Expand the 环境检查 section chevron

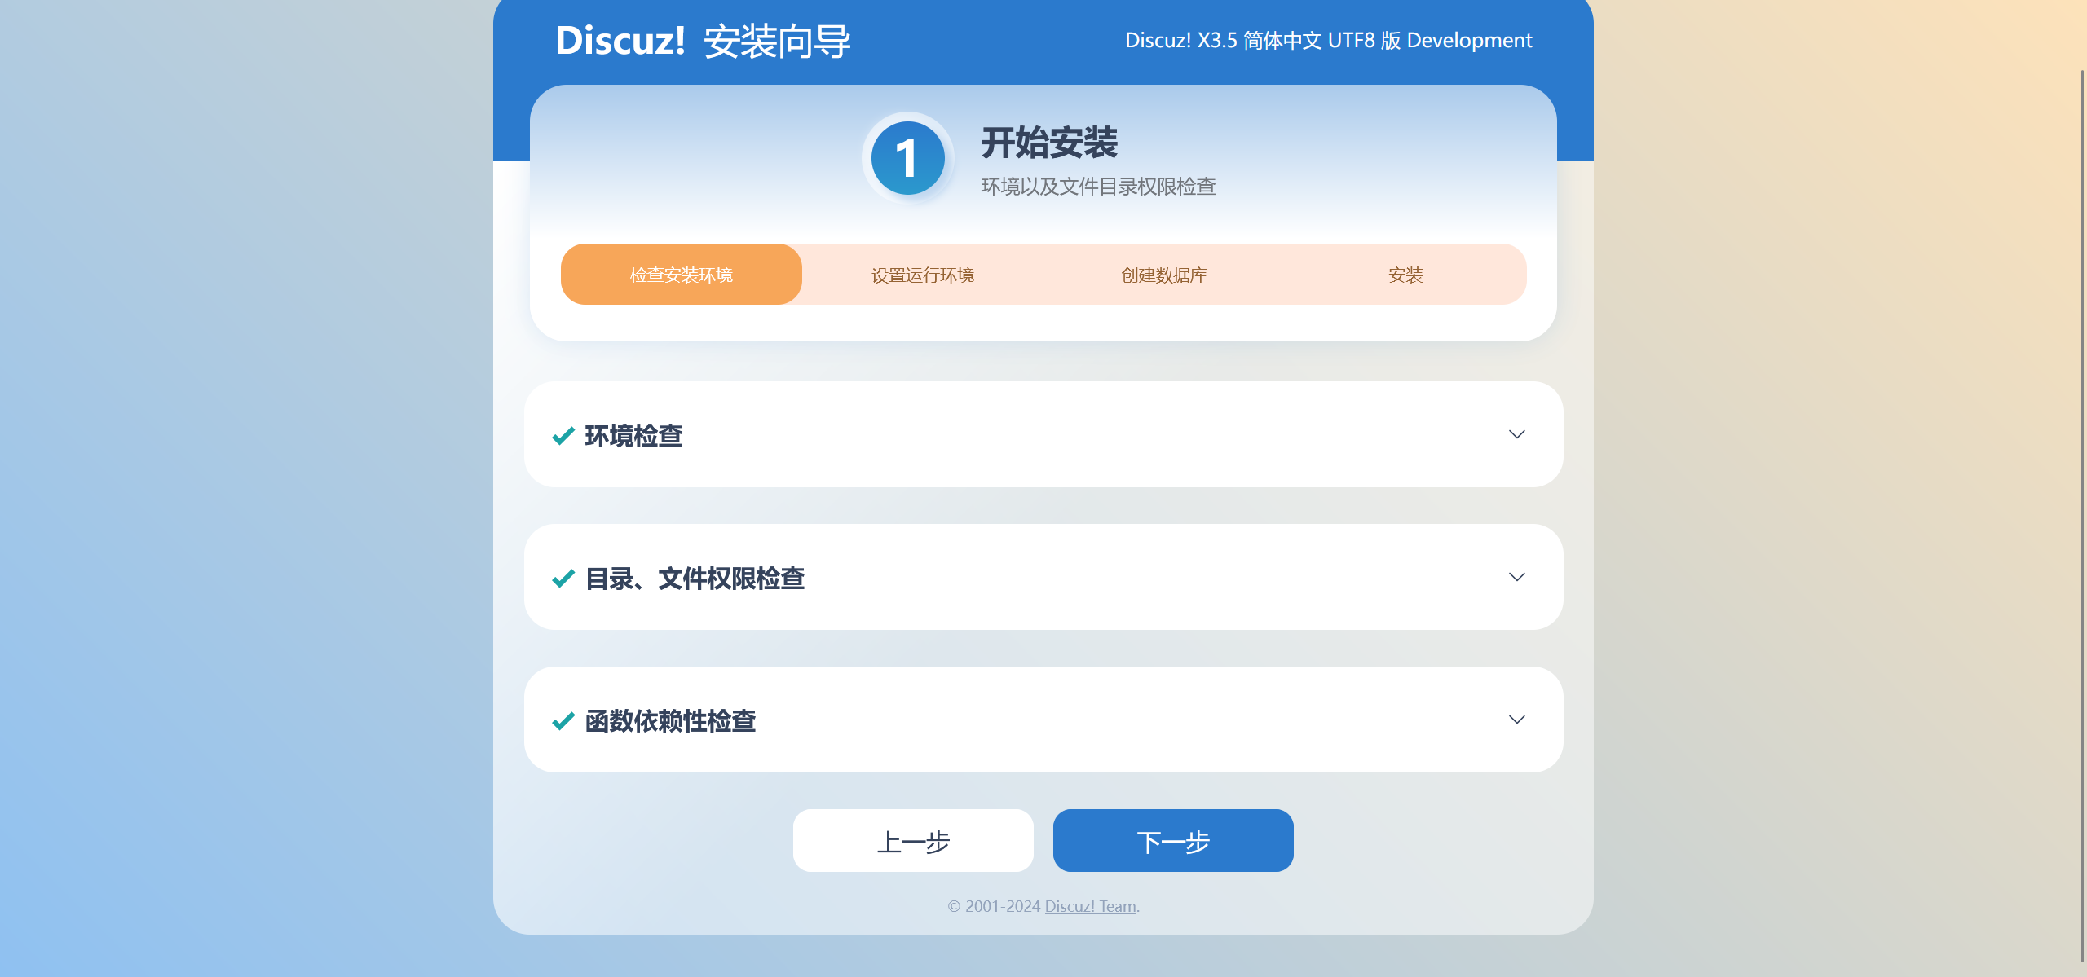(1516, 434)
